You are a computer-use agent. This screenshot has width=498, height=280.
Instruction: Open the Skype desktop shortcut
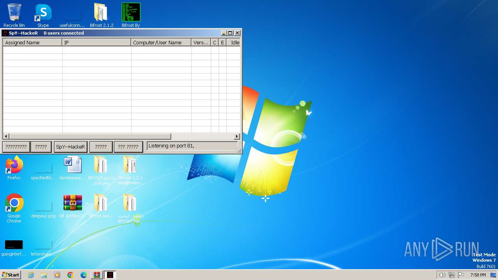click(43, 16)
